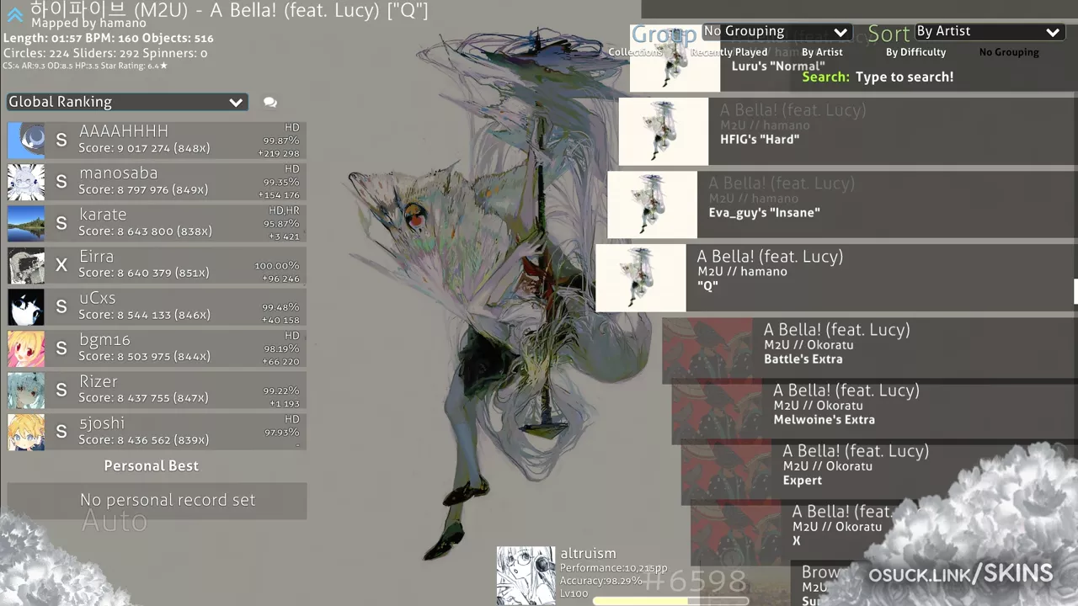The image size is (1078, 606).
Task: Expand the Sort "By Artist" dropdown
Action: tap(989, 32)
